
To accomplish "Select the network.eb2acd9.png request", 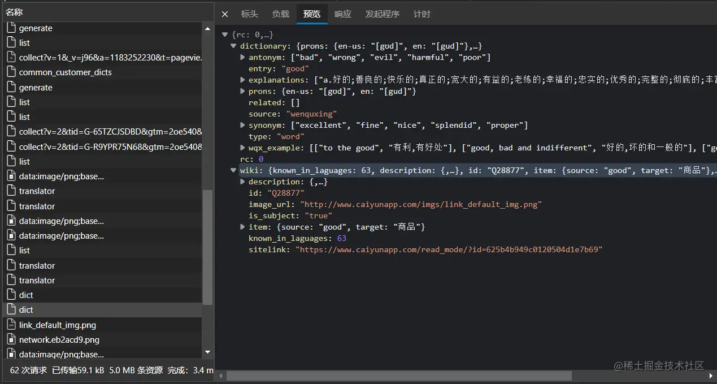I will (x=102, y=340).
